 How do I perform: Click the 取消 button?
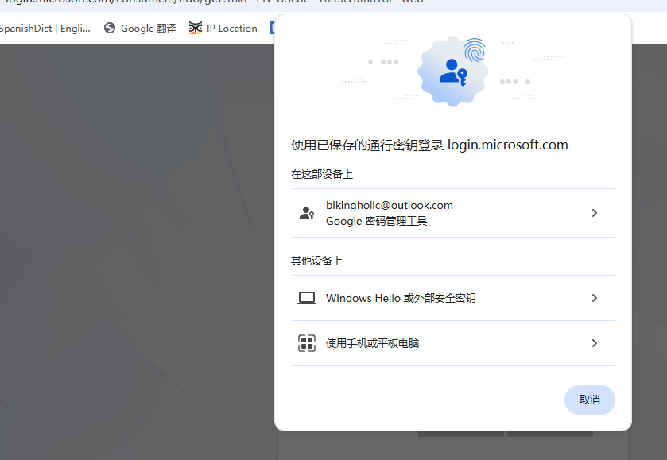[590, 400]
